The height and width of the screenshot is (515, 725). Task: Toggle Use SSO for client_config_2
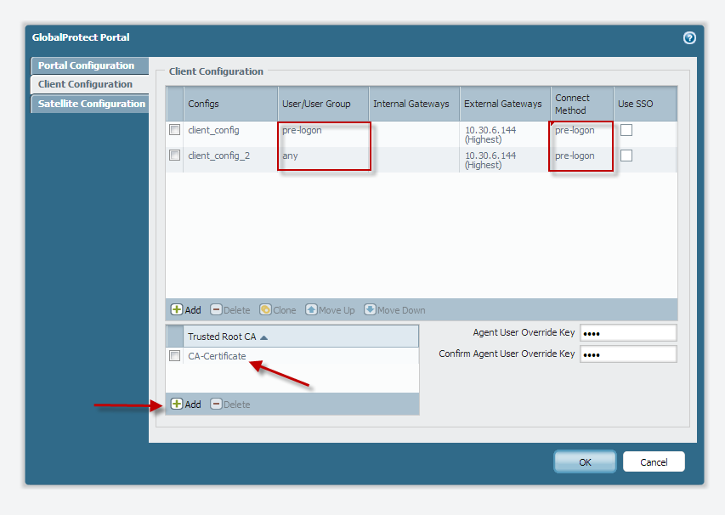coord(626,156)
